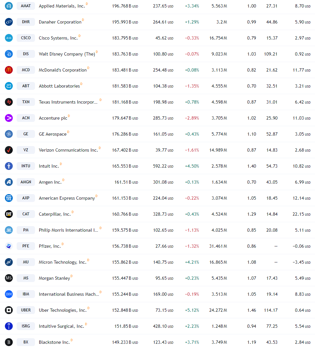Screen dimensions: 315x349
Task: Open the Accenture plc company link
Action: (53, 118)
